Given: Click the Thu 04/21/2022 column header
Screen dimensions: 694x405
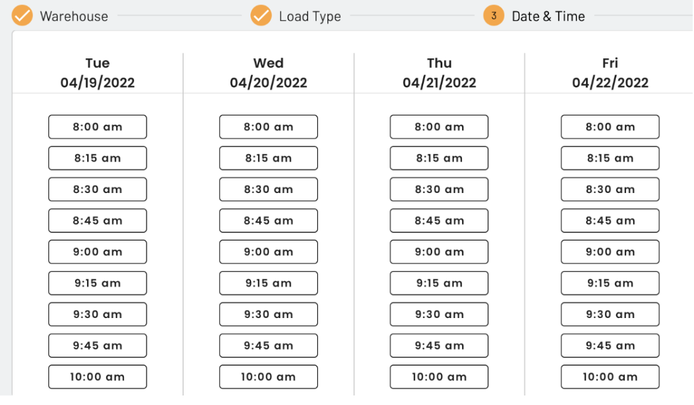Looking at the screenshot, I should pyautogui.click(x=439, y=73).
